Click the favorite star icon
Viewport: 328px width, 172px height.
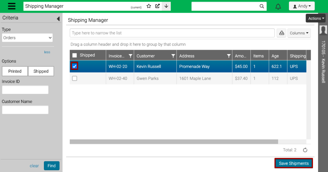[149, 6]
